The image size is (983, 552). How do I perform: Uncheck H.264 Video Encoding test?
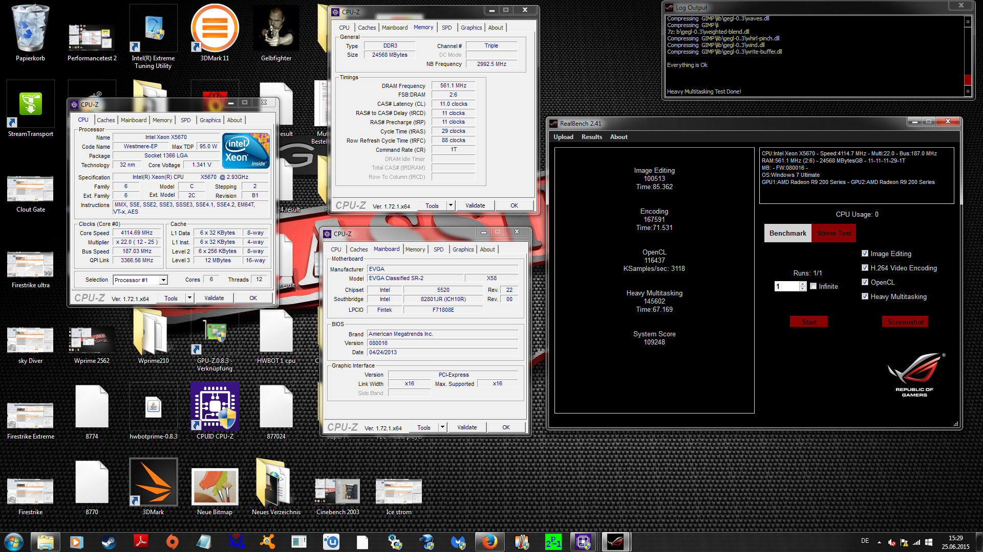tap(865, 268)
